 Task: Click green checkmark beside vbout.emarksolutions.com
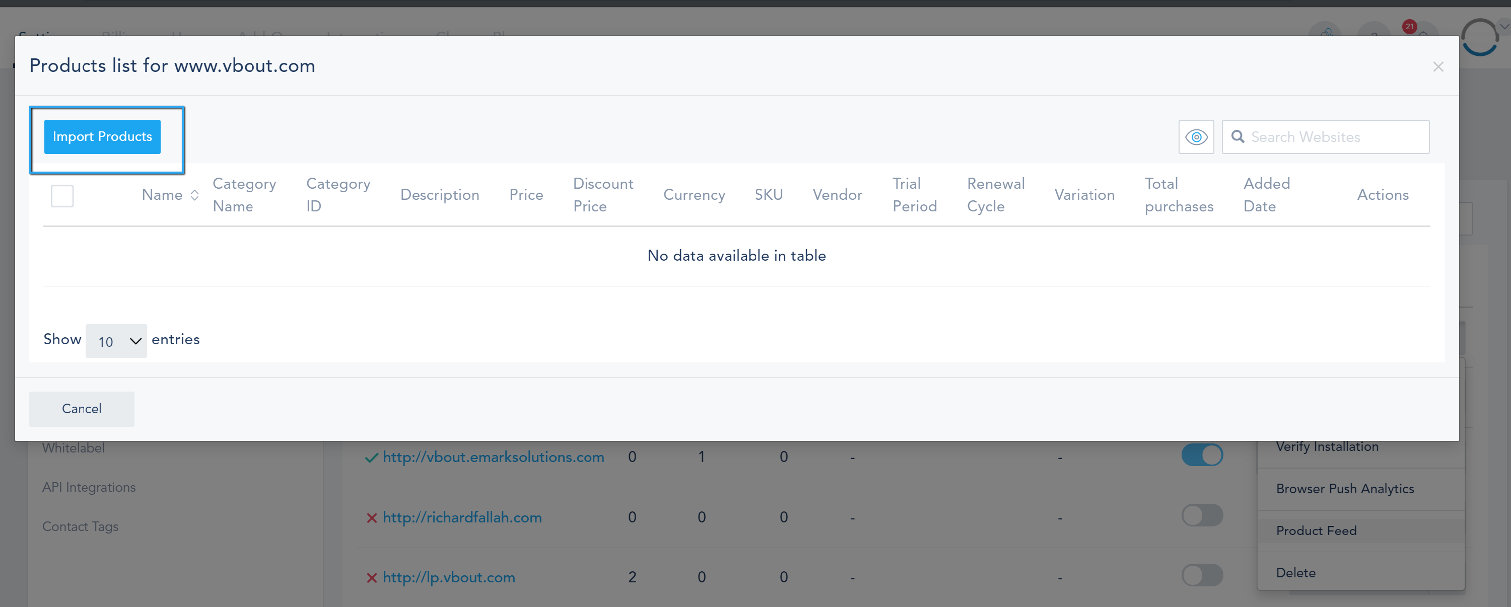tap(371, 458)
